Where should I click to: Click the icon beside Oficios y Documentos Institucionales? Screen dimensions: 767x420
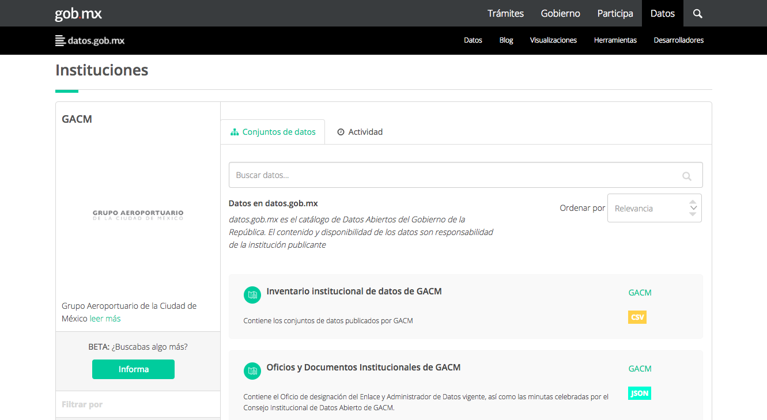tap(252, 371)
